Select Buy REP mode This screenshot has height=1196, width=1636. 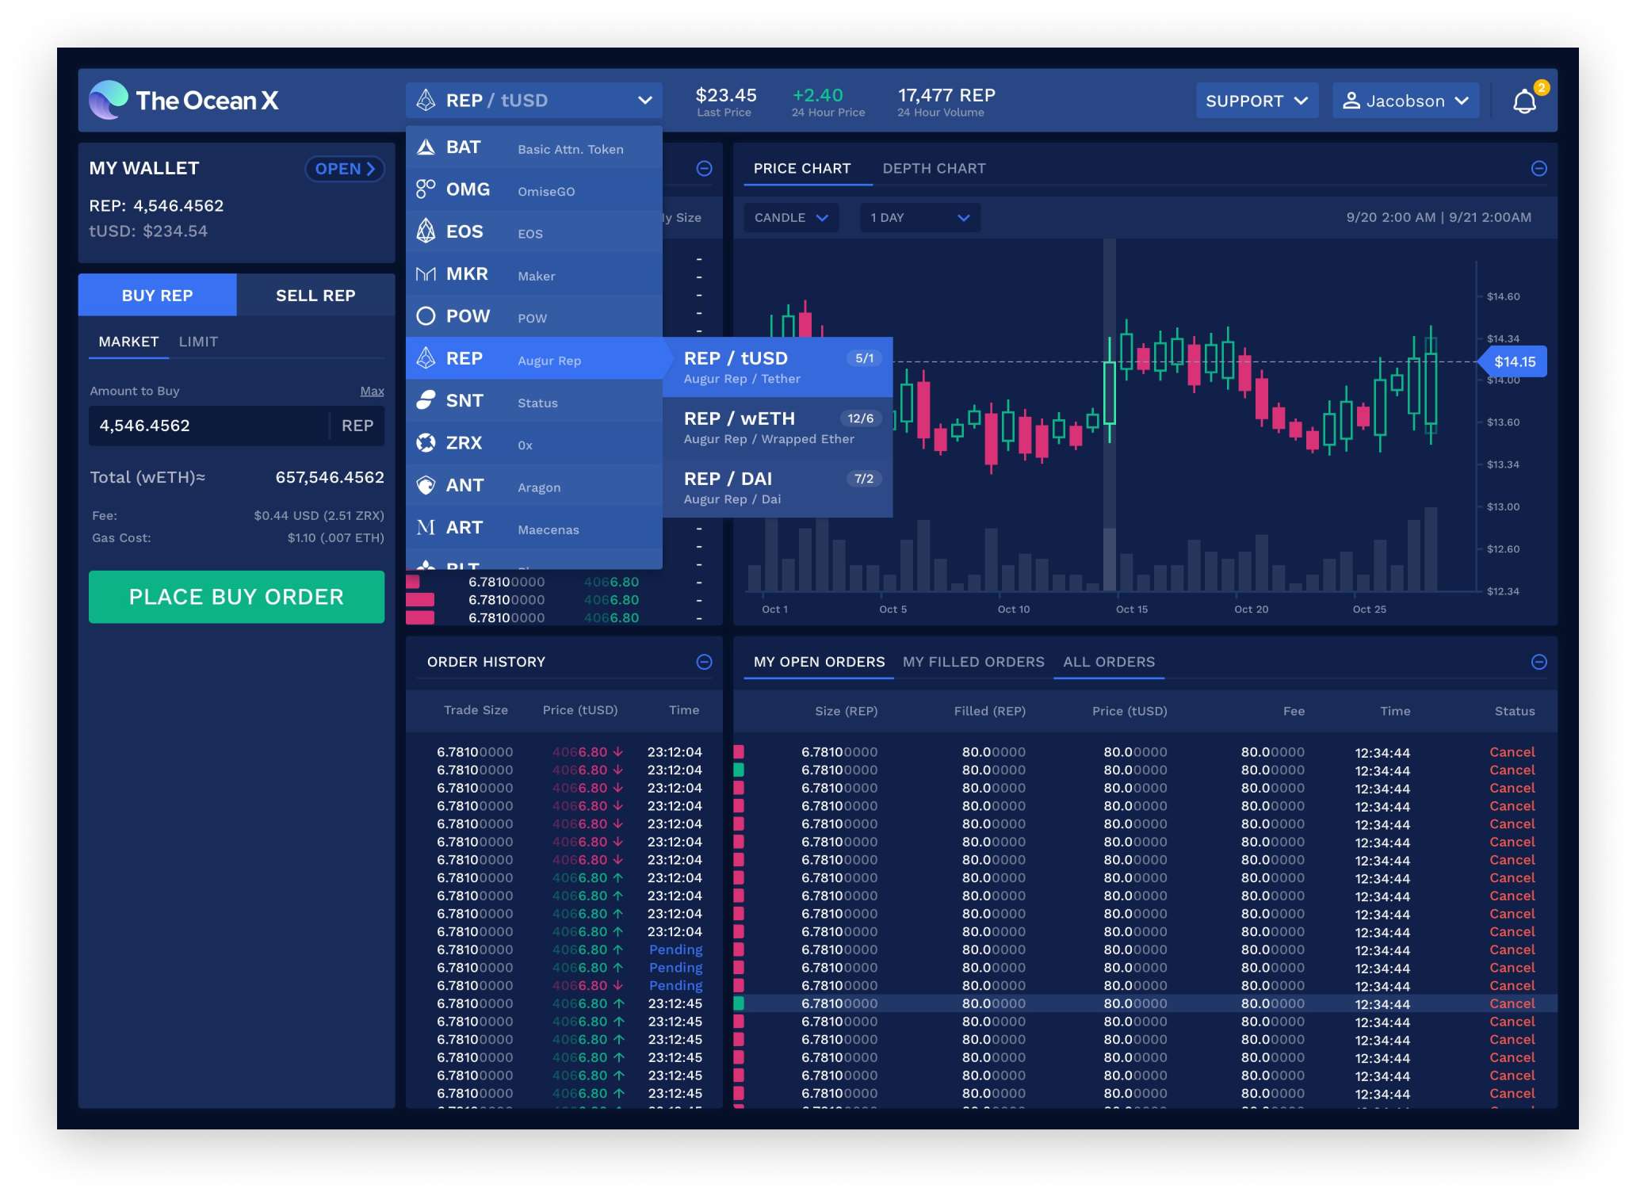[x=157, y=296]
